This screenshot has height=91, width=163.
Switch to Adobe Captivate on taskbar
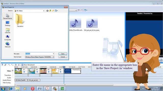tap(62, 88)
